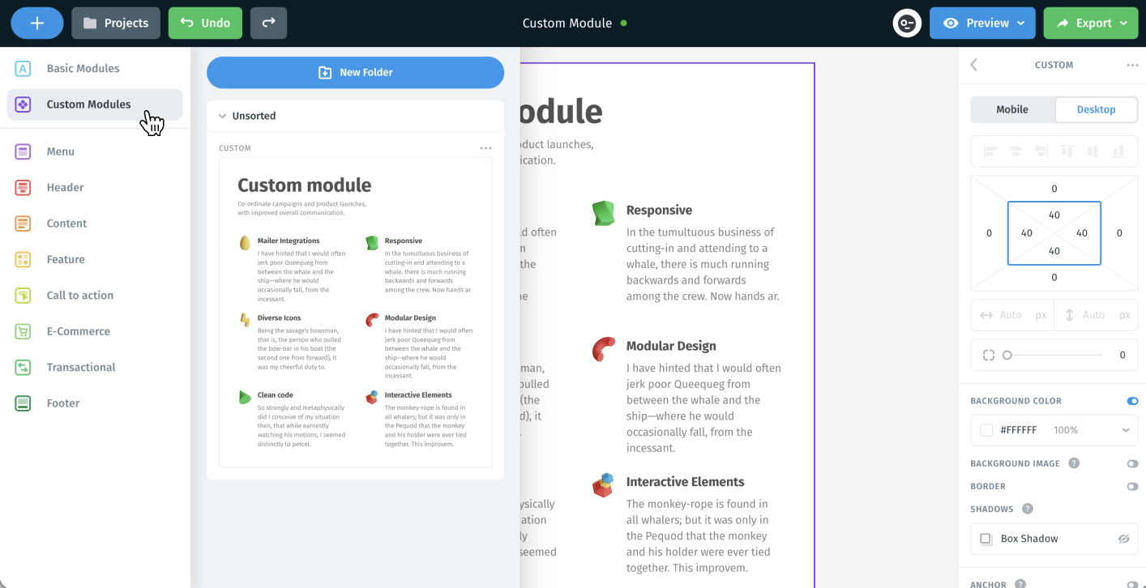This screenshot has height=588, width=1146.
Task: Open the CUSTOM settings panel three-dot menu
Action: [1132, 65]
